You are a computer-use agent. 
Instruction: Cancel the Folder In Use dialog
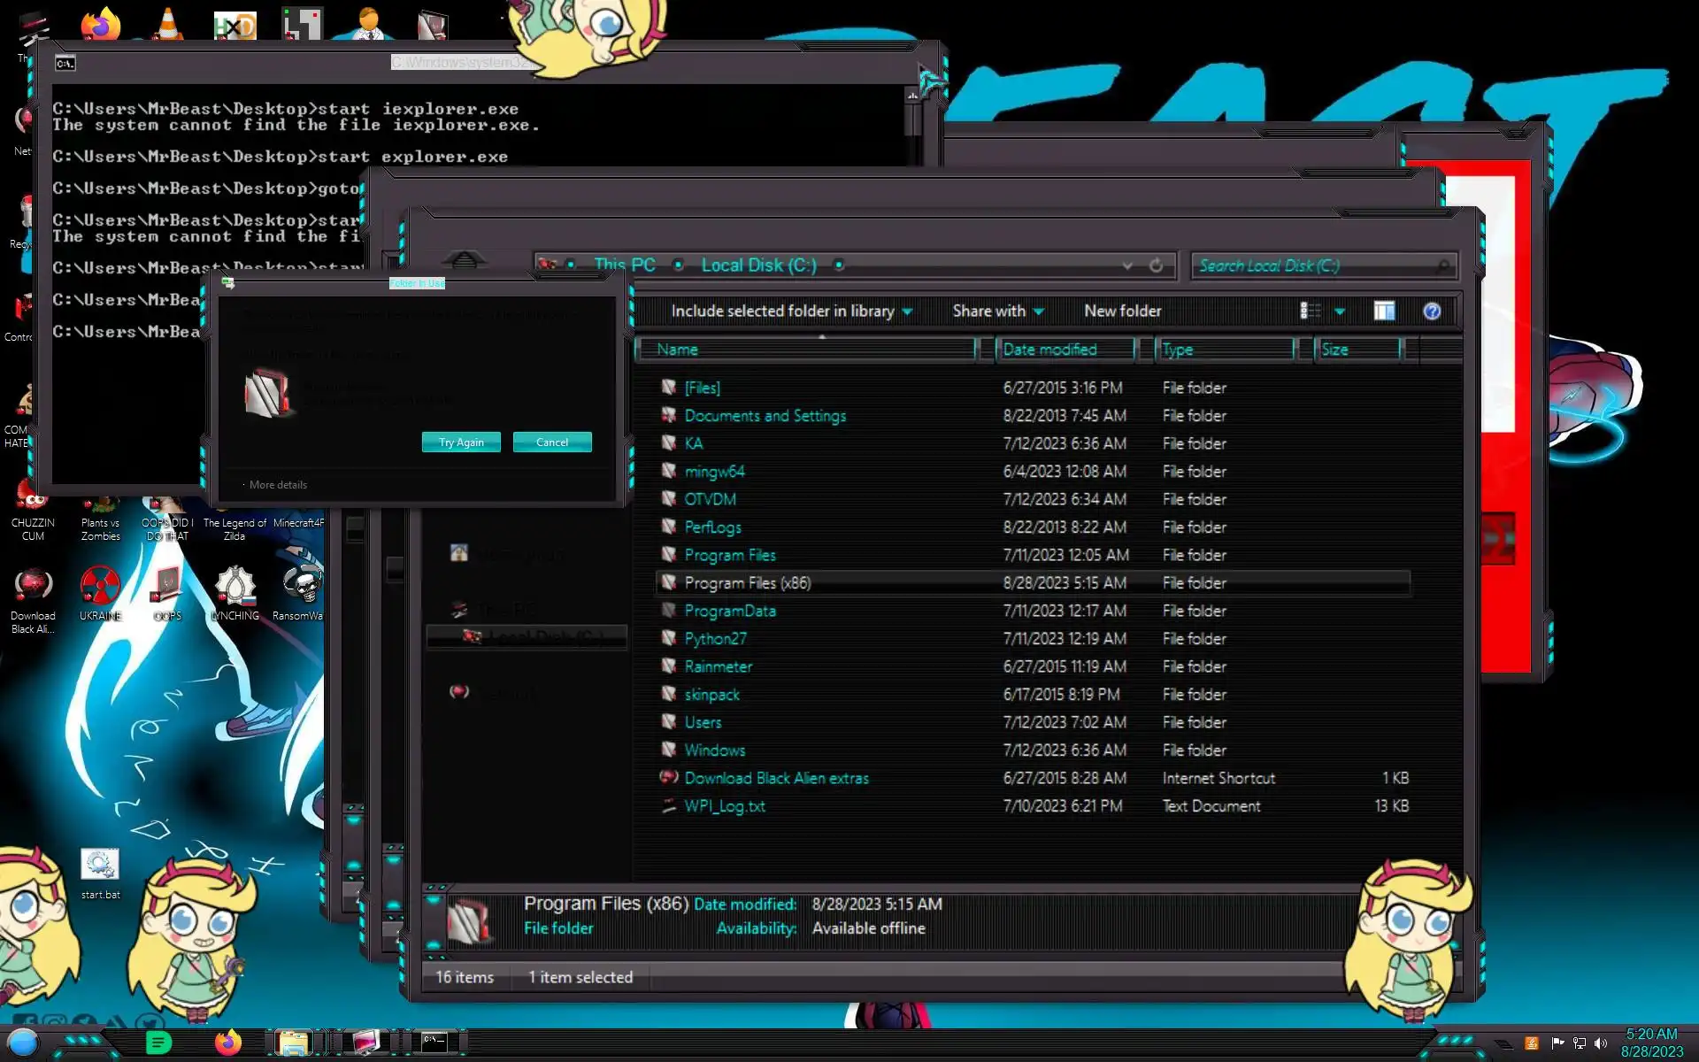click(552, 442)
